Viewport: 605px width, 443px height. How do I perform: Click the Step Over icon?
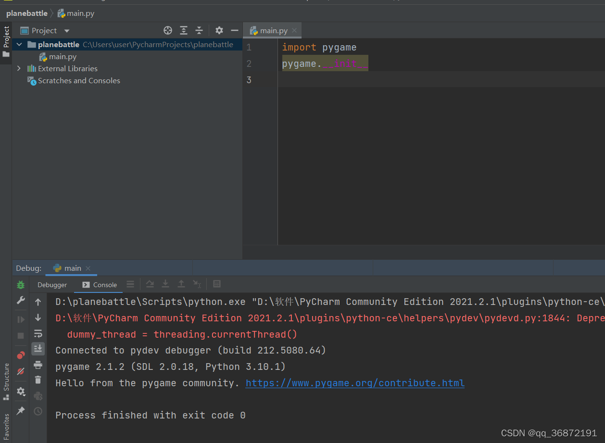click(150, 284)
